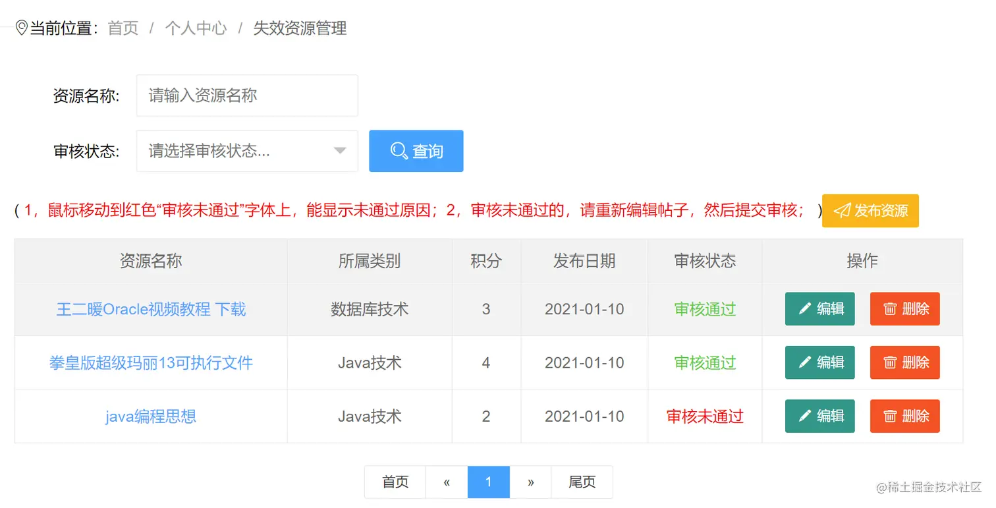Click points value 3 in table
Image resolution: width=996 pixels, height=508 pixels.
click(486, 309)
